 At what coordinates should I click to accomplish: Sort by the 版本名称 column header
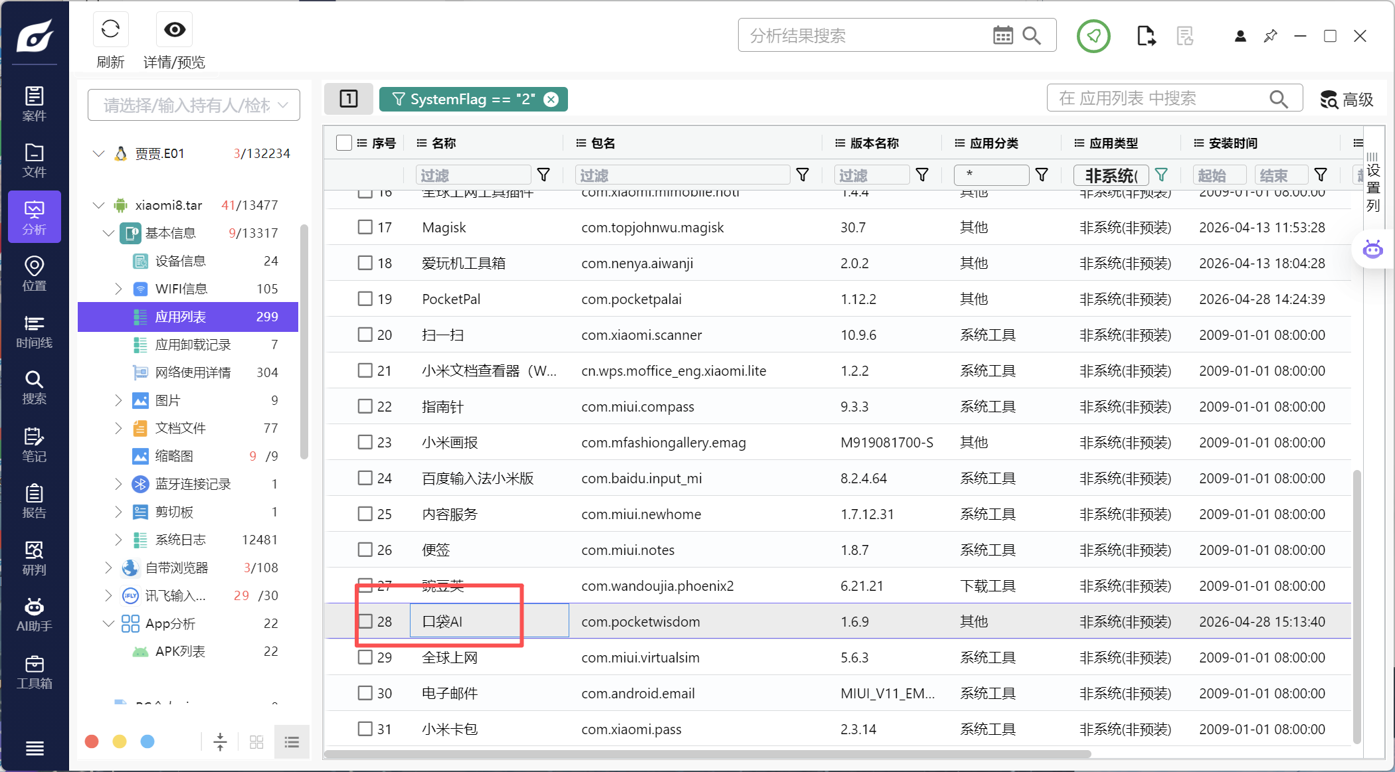[874, 143]
